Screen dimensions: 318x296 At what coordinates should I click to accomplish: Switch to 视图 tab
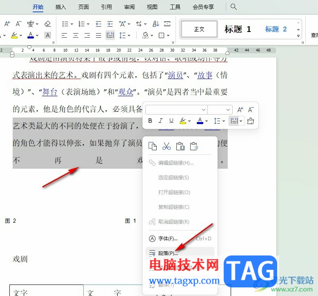pos(152,7)
